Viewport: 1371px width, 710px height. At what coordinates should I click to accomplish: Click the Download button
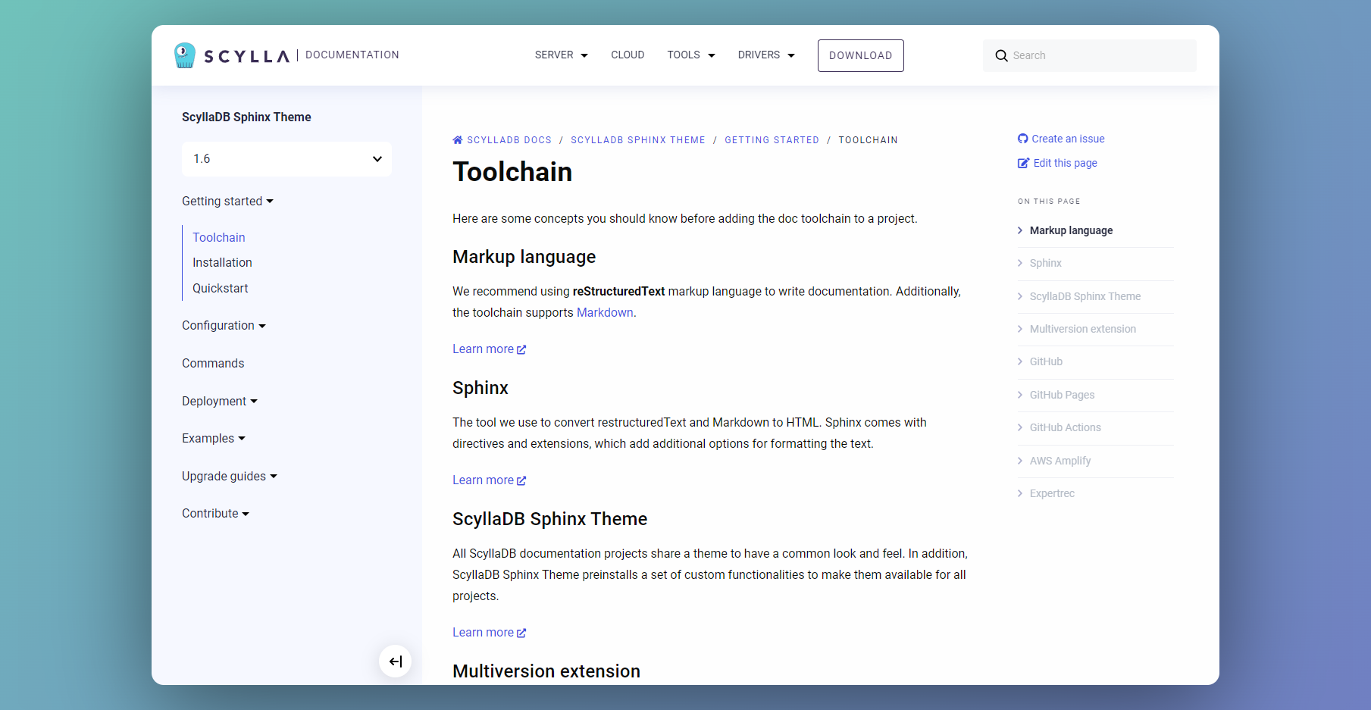860,55
